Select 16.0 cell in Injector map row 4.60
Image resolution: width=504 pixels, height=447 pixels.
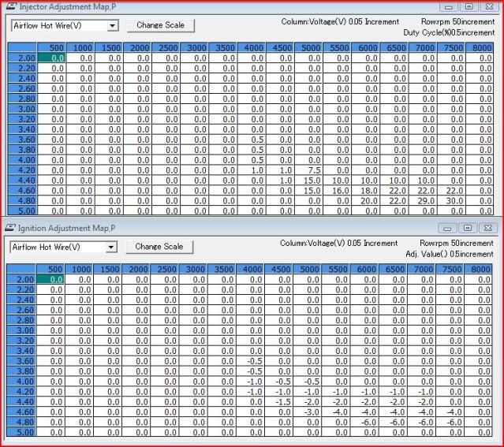click(x=337, y=190)
